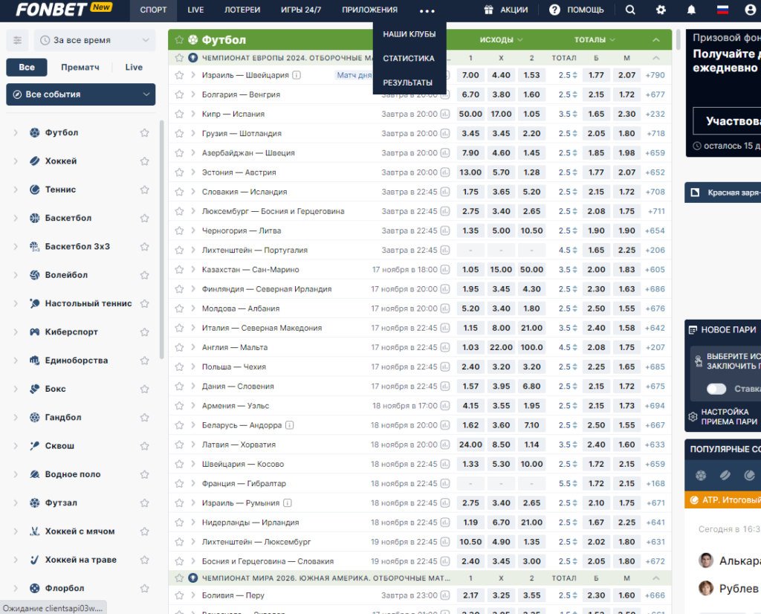Click the Бокс glove icon in sidebar
Image resolution: width=761 pixels, height=614 pixels.
coord(34,389)
